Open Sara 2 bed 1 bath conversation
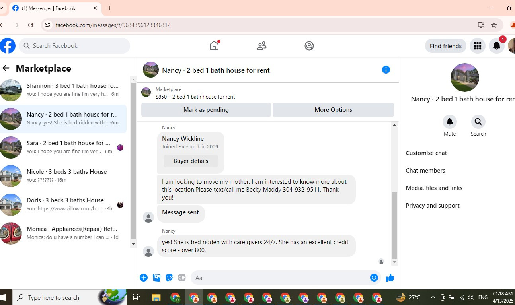The image size is (515, 305). [x=63, y=148]
